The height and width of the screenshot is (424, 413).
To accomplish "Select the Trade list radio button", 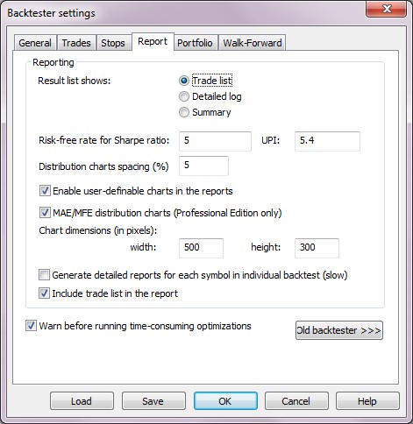I will (184, 81).
